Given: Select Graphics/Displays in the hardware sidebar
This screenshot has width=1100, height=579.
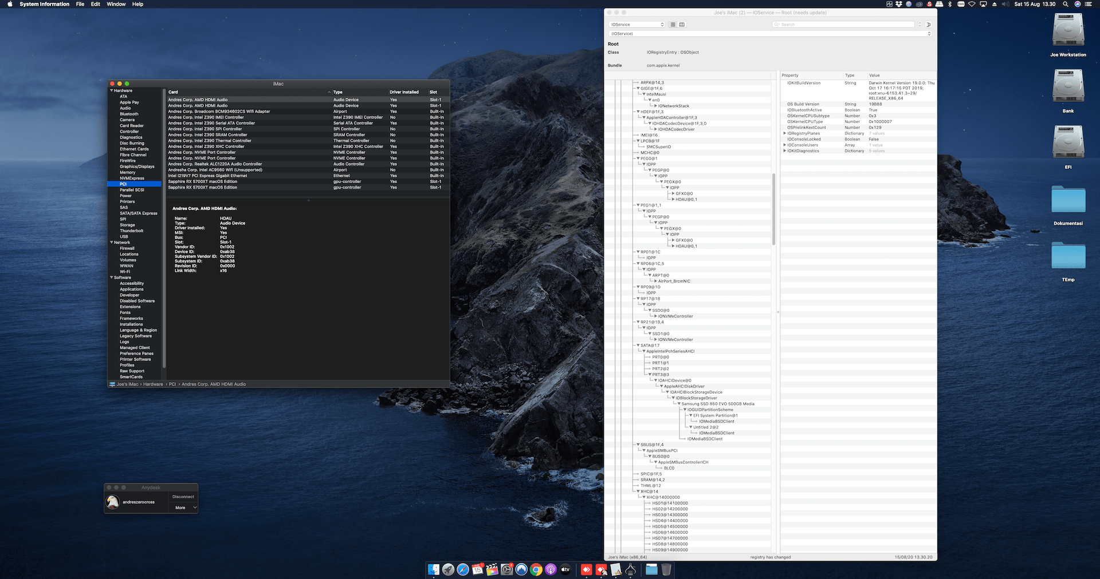Looking at the screenshot, I should point(137,166).
